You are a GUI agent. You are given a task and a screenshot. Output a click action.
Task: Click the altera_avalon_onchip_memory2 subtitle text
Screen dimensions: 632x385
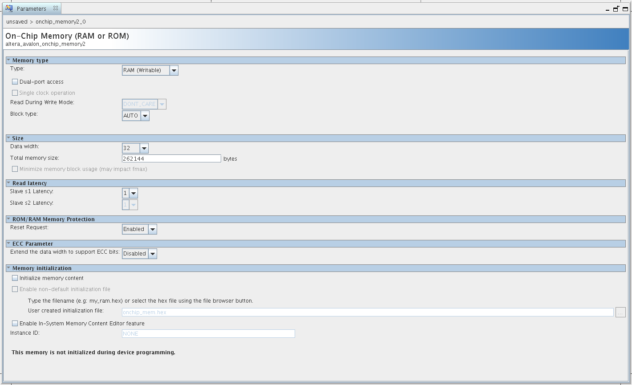tap(45, 44)
